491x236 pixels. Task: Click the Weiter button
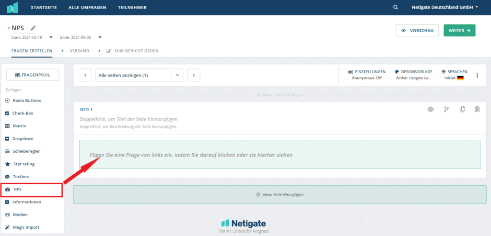pyautogui.click(x=459, y=30)
